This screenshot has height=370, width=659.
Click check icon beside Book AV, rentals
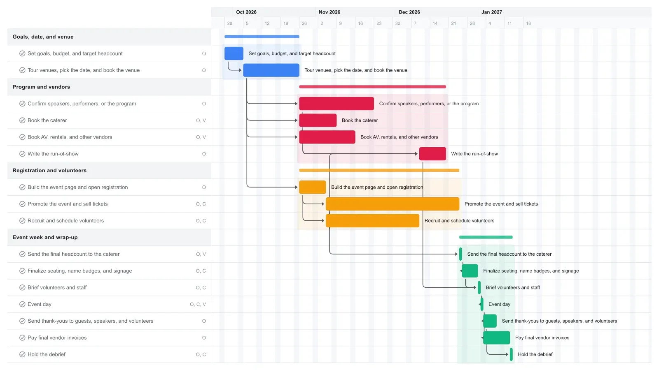pyautogui.click(x=22, y=137)
